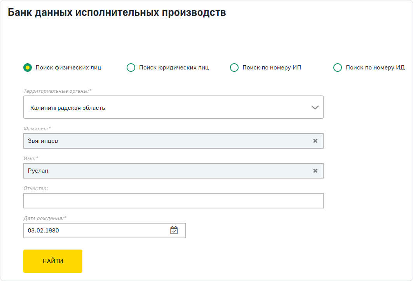Viewport: 413px width, 281px height.
Task: Select the Поиск физических лиц radio button
Action: (28, 68)
